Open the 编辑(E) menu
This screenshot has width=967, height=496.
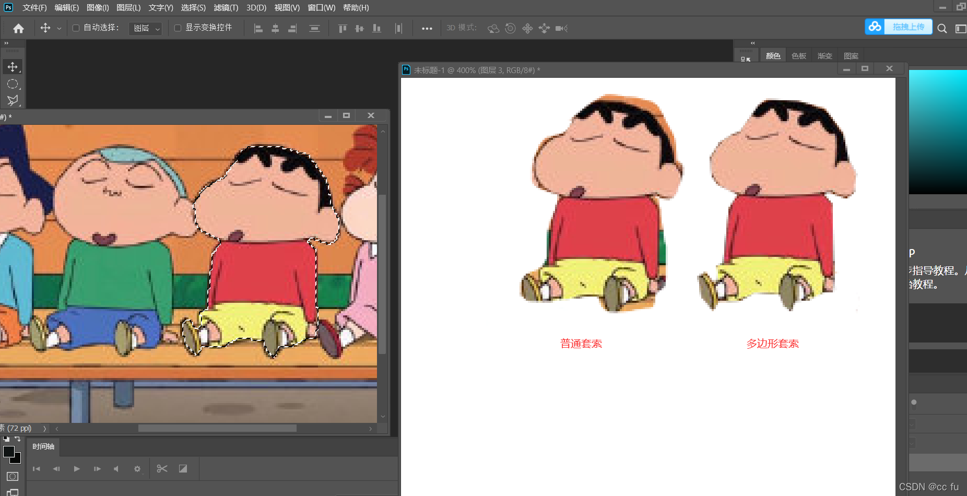pos(66,8)
